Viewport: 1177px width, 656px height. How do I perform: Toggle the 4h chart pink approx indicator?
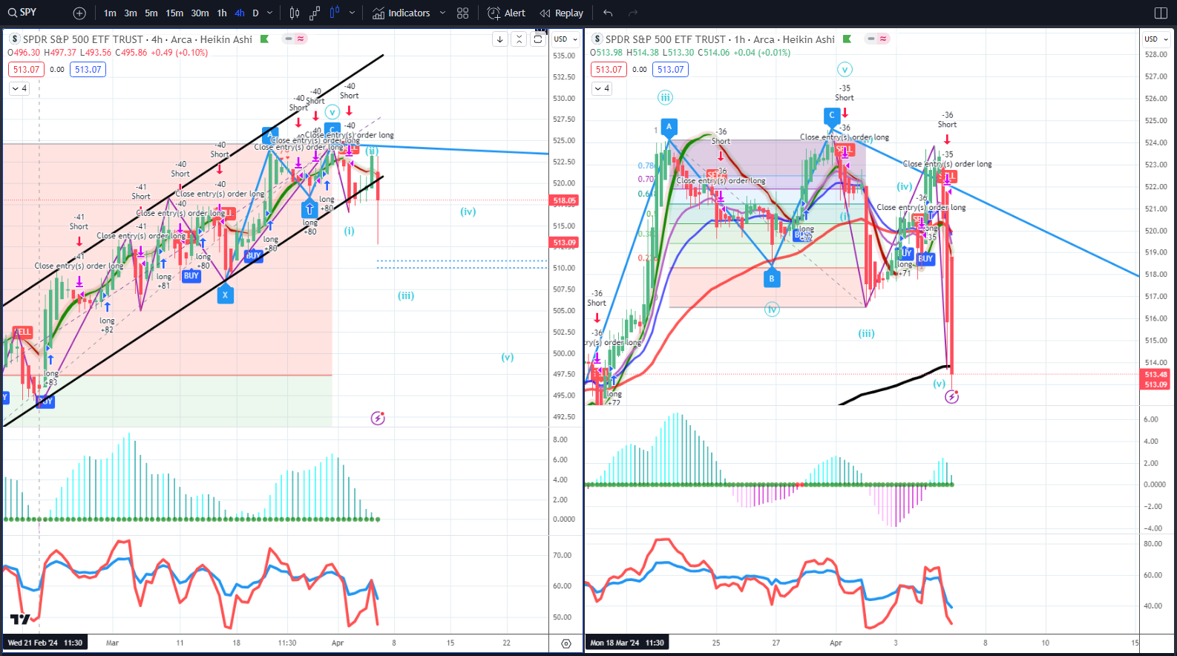tap(301, 39)
